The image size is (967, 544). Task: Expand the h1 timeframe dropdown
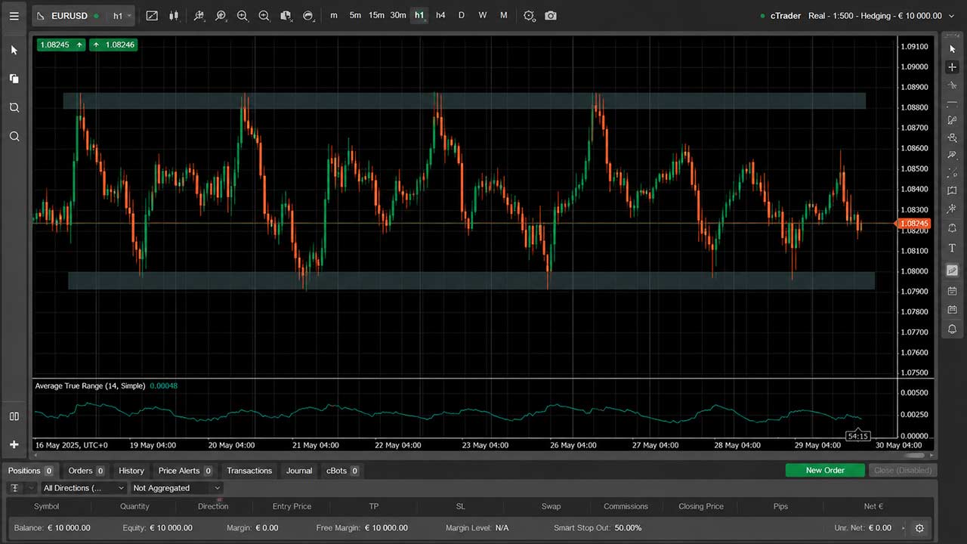[122, 16]
